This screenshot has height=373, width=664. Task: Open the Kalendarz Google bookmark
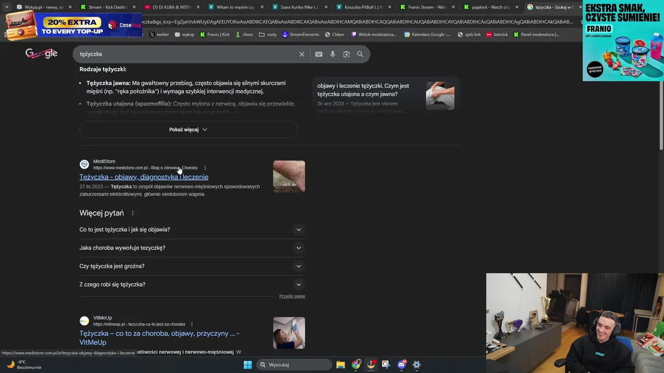tap(427, 34)
